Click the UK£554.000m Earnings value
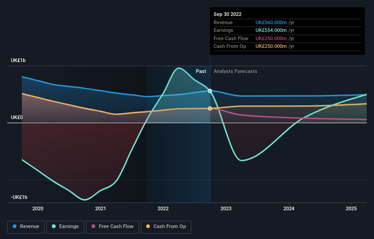The width and height of the screenshot is (374, 239). [x=271, y=30]
